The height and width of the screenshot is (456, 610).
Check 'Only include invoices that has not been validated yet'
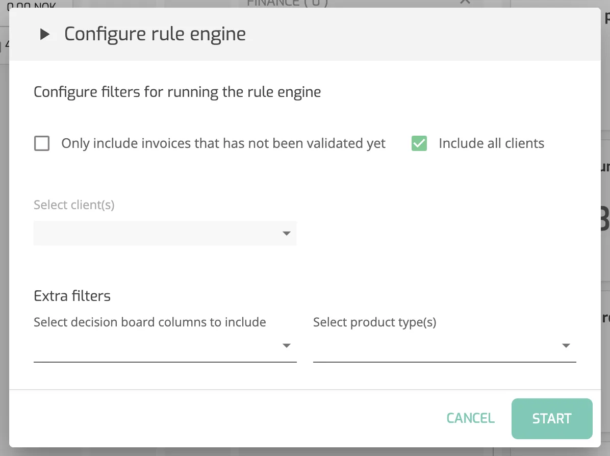[x=42, y=143]
